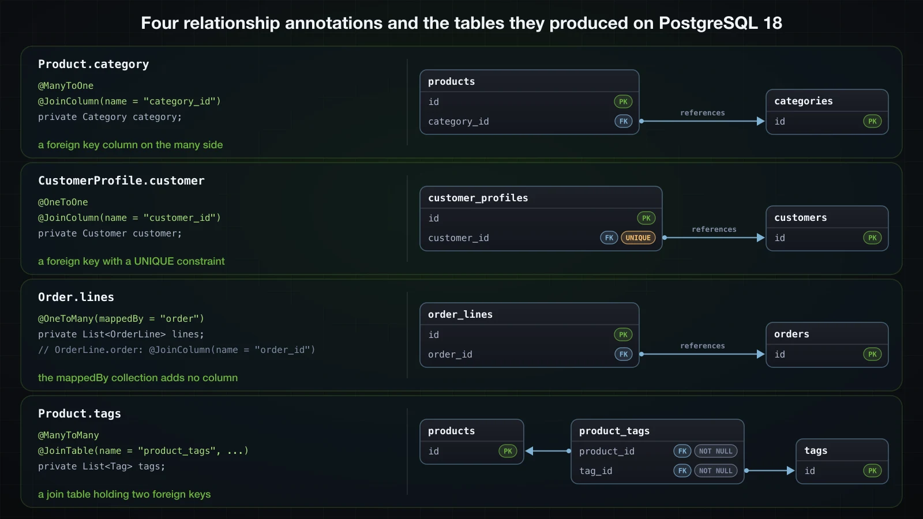Click the id column in the categories table
The image size is (923, 519).
coord(780,121)
